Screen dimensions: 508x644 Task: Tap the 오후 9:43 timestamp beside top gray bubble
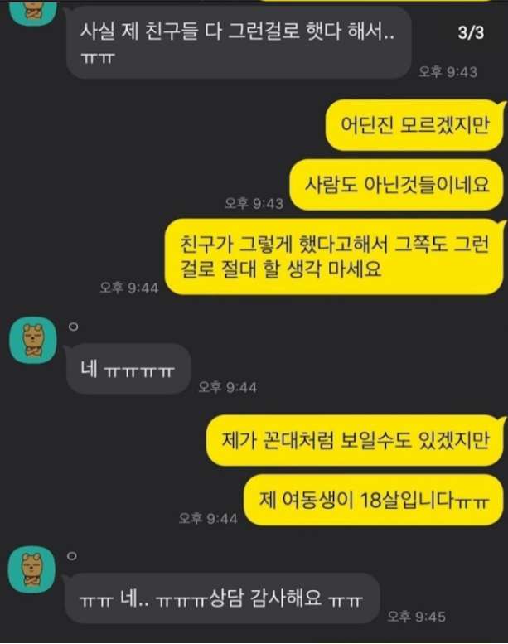448,72
